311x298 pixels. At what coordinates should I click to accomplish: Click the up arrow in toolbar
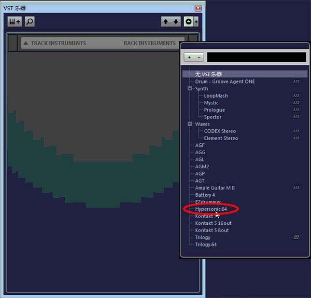166,22
